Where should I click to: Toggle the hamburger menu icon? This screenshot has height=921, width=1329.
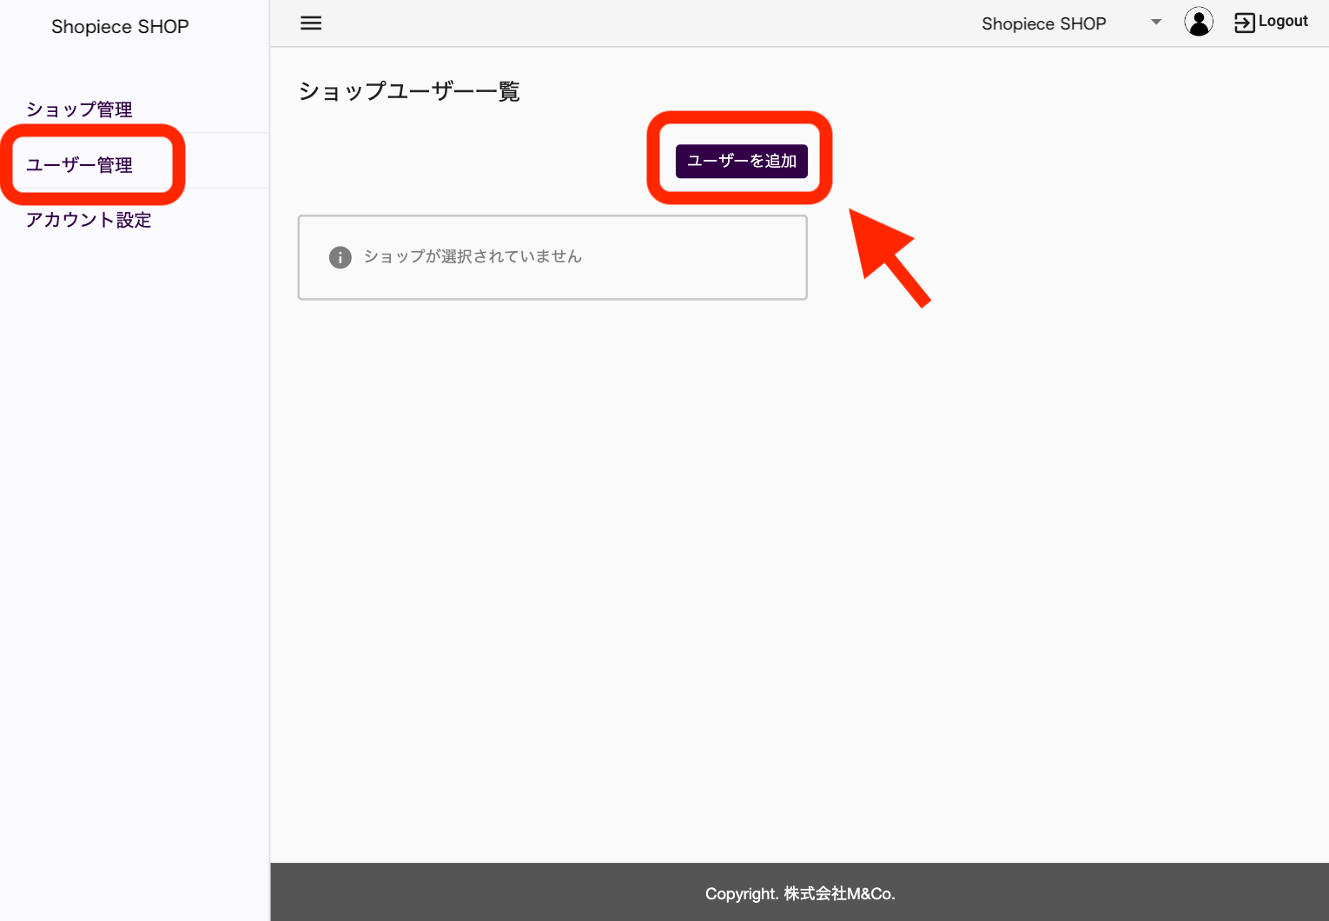(311, 23)
